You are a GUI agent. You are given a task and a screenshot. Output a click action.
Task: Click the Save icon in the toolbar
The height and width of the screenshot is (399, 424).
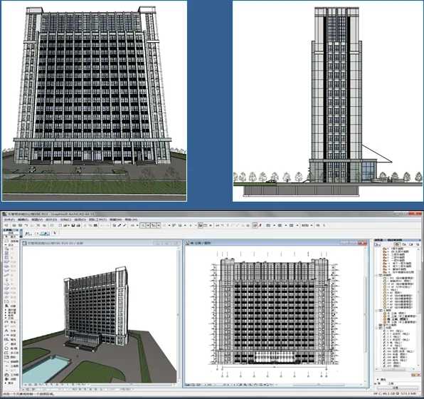73,225
